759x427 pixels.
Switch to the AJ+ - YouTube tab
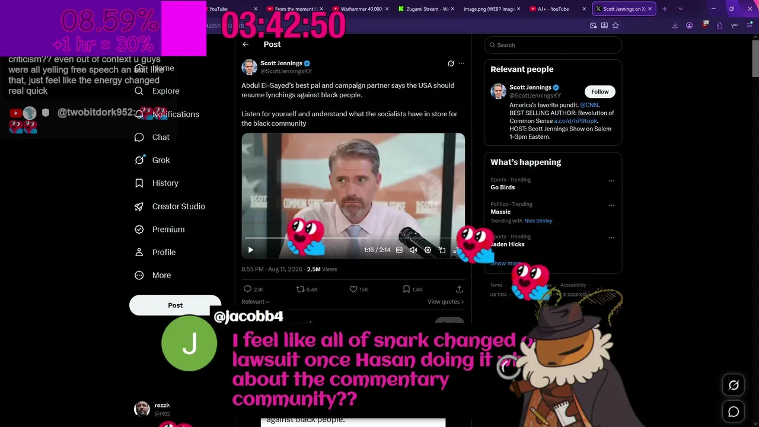(x=558, y=9)
